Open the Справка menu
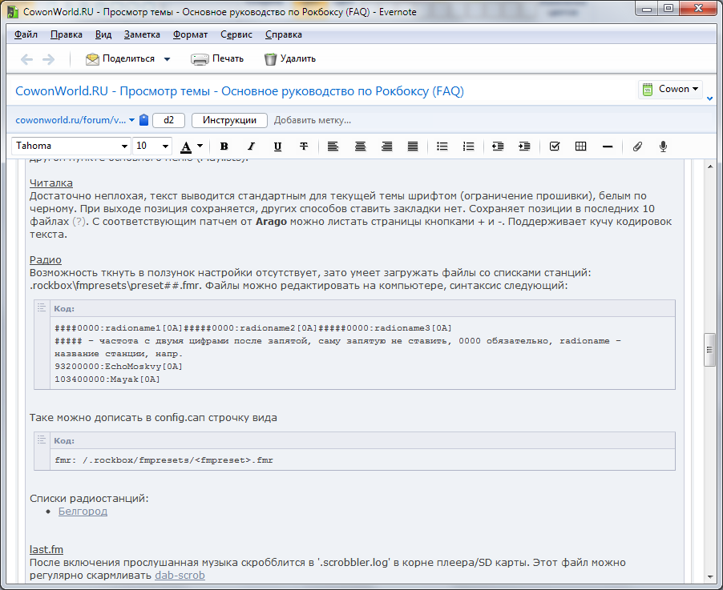The image size is (723, 590). click(x=284, y=34)
